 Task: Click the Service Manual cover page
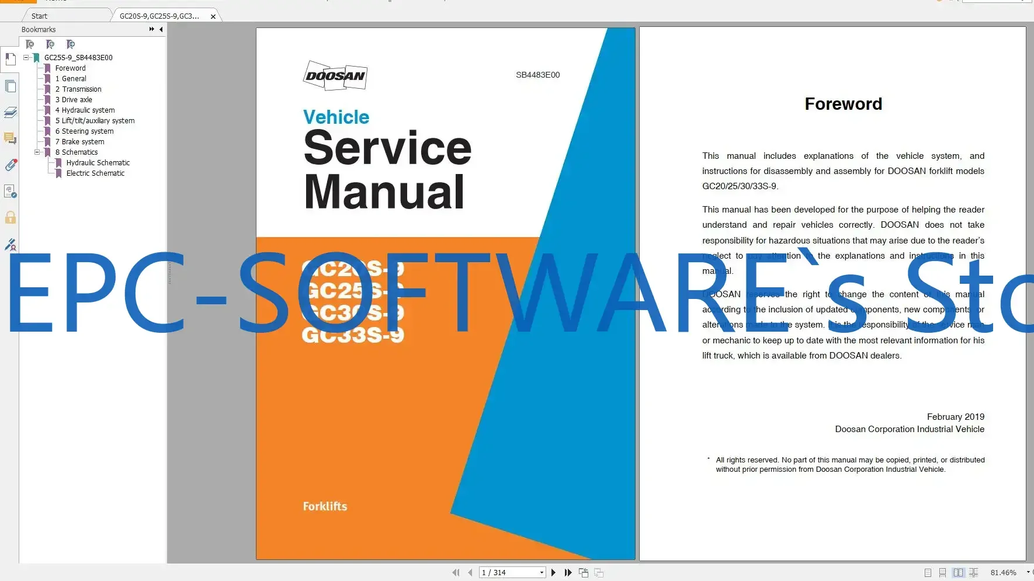pos(446,294)
